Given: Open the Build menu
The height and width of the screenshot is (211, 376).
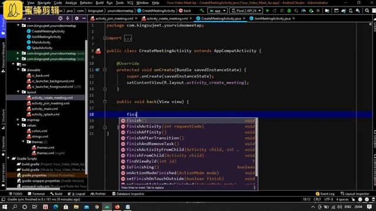Looking at the screenshot, I should point(99,3).
